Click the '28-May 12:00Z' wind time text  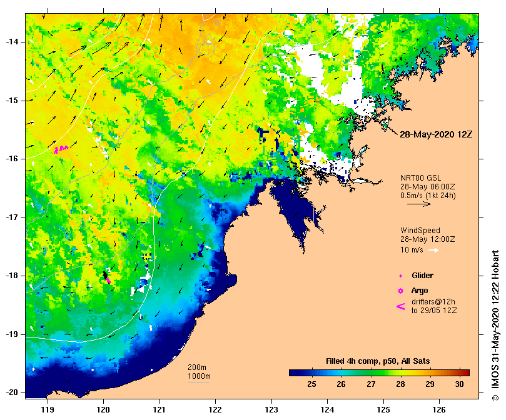click(x=428, y=239)
